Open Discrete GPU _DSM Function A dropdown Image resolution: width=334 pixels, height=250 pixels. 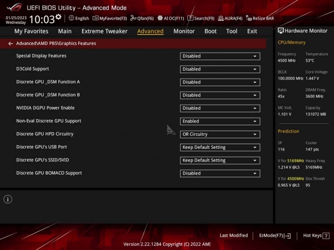[x=220, y=82]
